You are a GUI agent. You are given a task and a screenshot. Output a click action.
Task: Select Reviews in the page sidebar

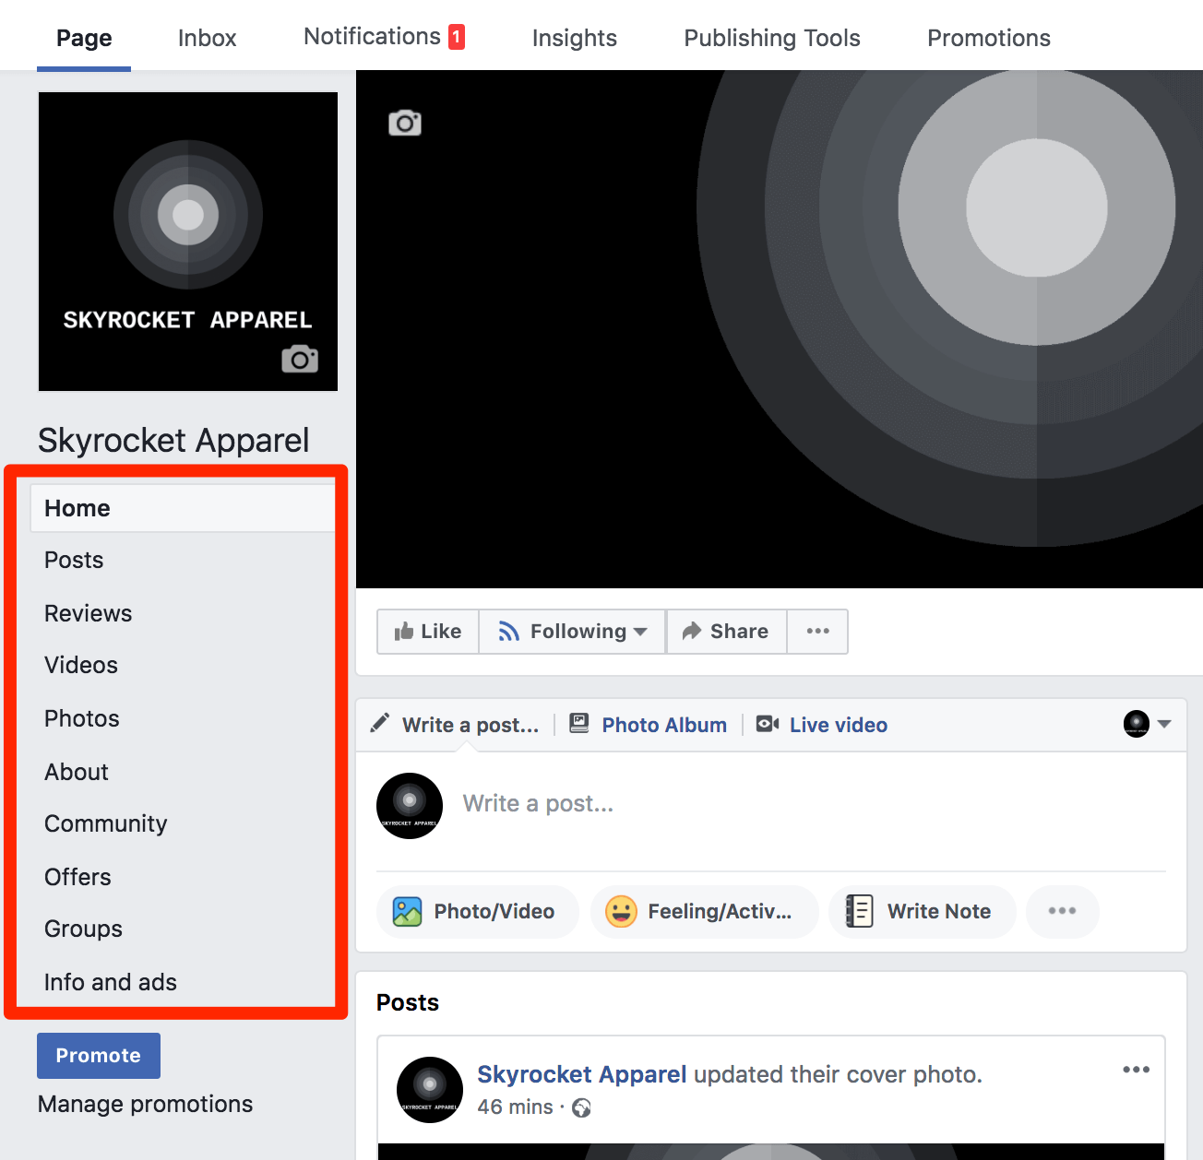88,612
